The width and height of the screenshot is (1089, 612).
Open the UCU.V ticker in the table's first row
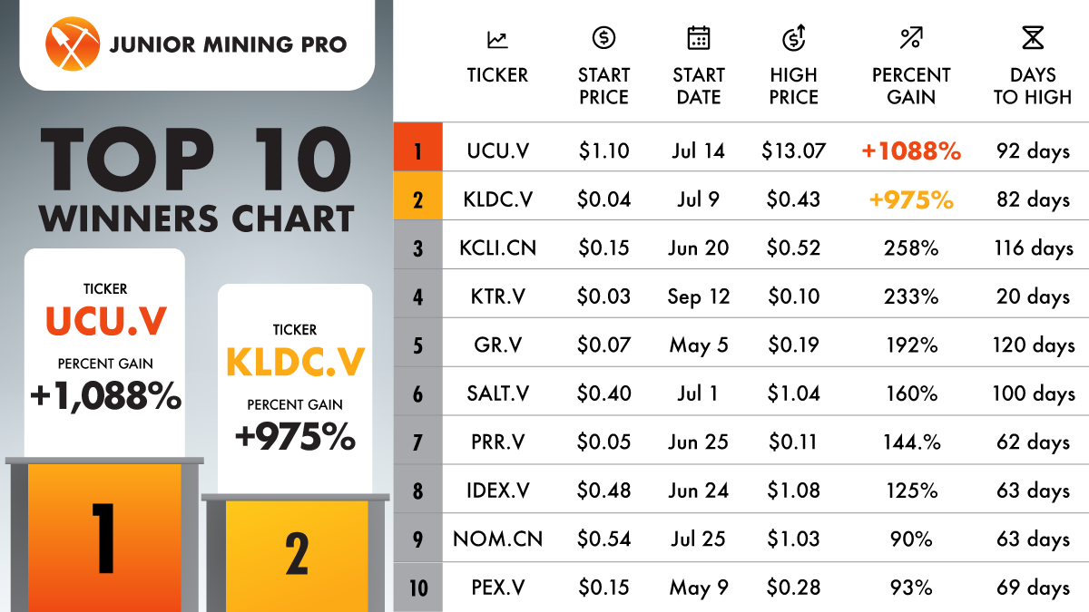(496, 151)
